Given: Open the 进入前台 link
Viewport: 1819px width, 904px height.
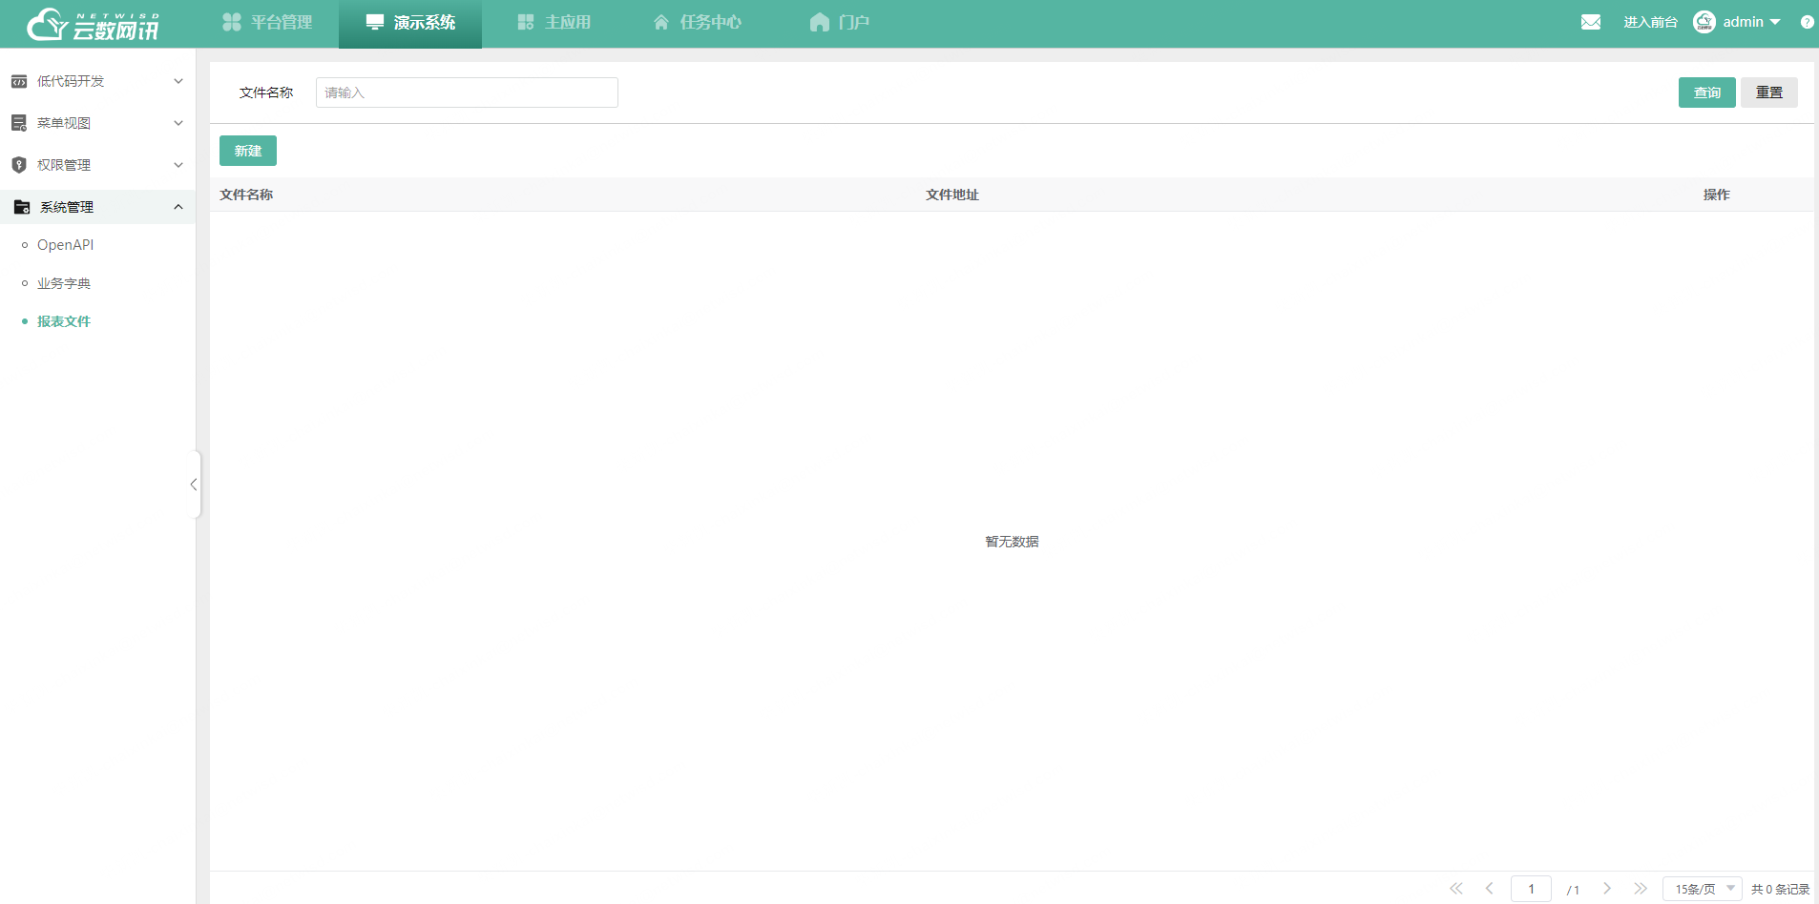Looking at the screenshot, I should pyautogui.click(x=1651, y=21).
